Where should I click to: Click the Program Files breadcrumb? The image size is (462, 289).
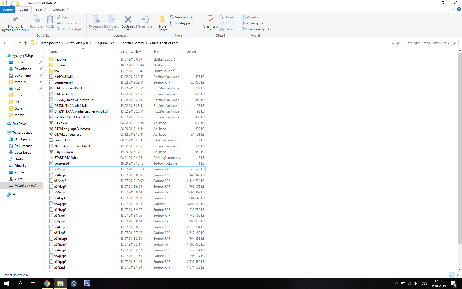pyautogui.click(x=104, y=43)
